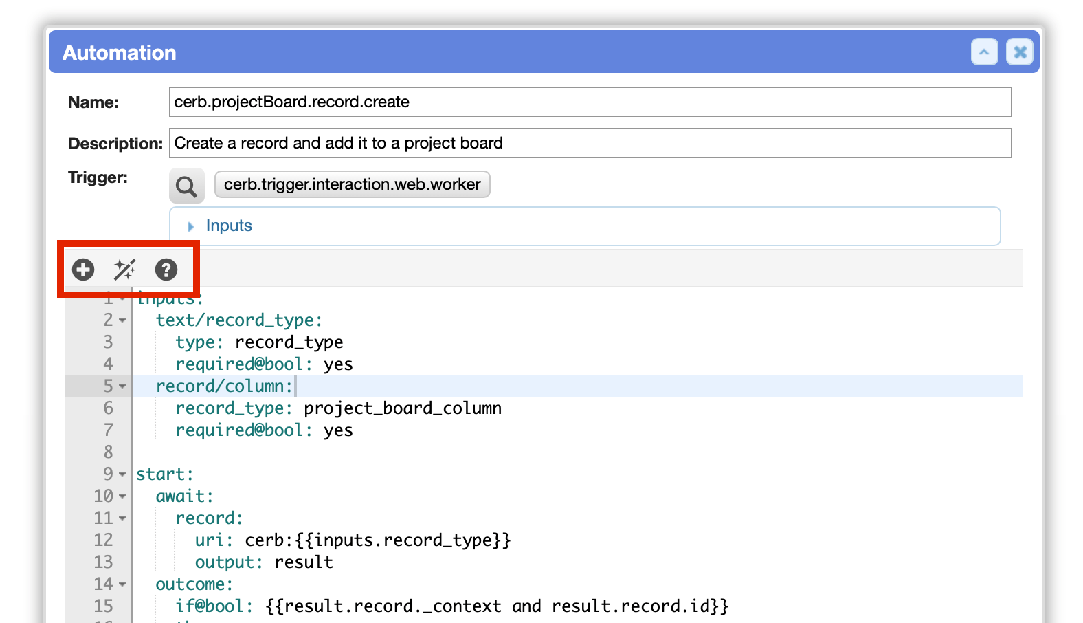1083x623 pixels.
Task: Click the 'outcome:' code line
Action: point(194,584)
